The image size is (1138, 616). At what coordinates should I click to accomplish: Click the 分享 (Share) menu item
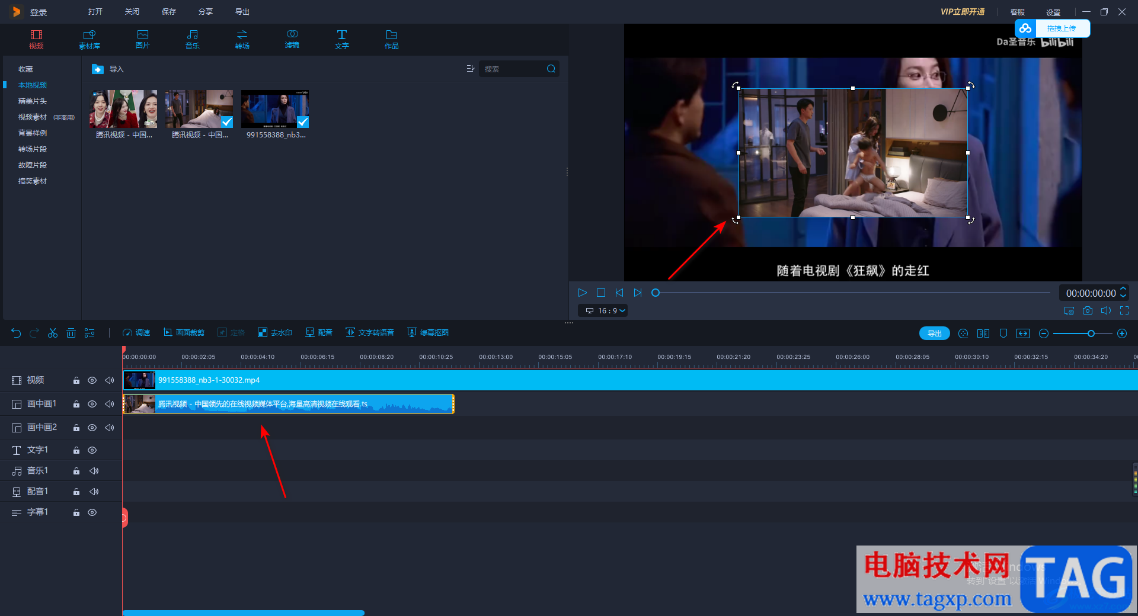pos(206,12)
